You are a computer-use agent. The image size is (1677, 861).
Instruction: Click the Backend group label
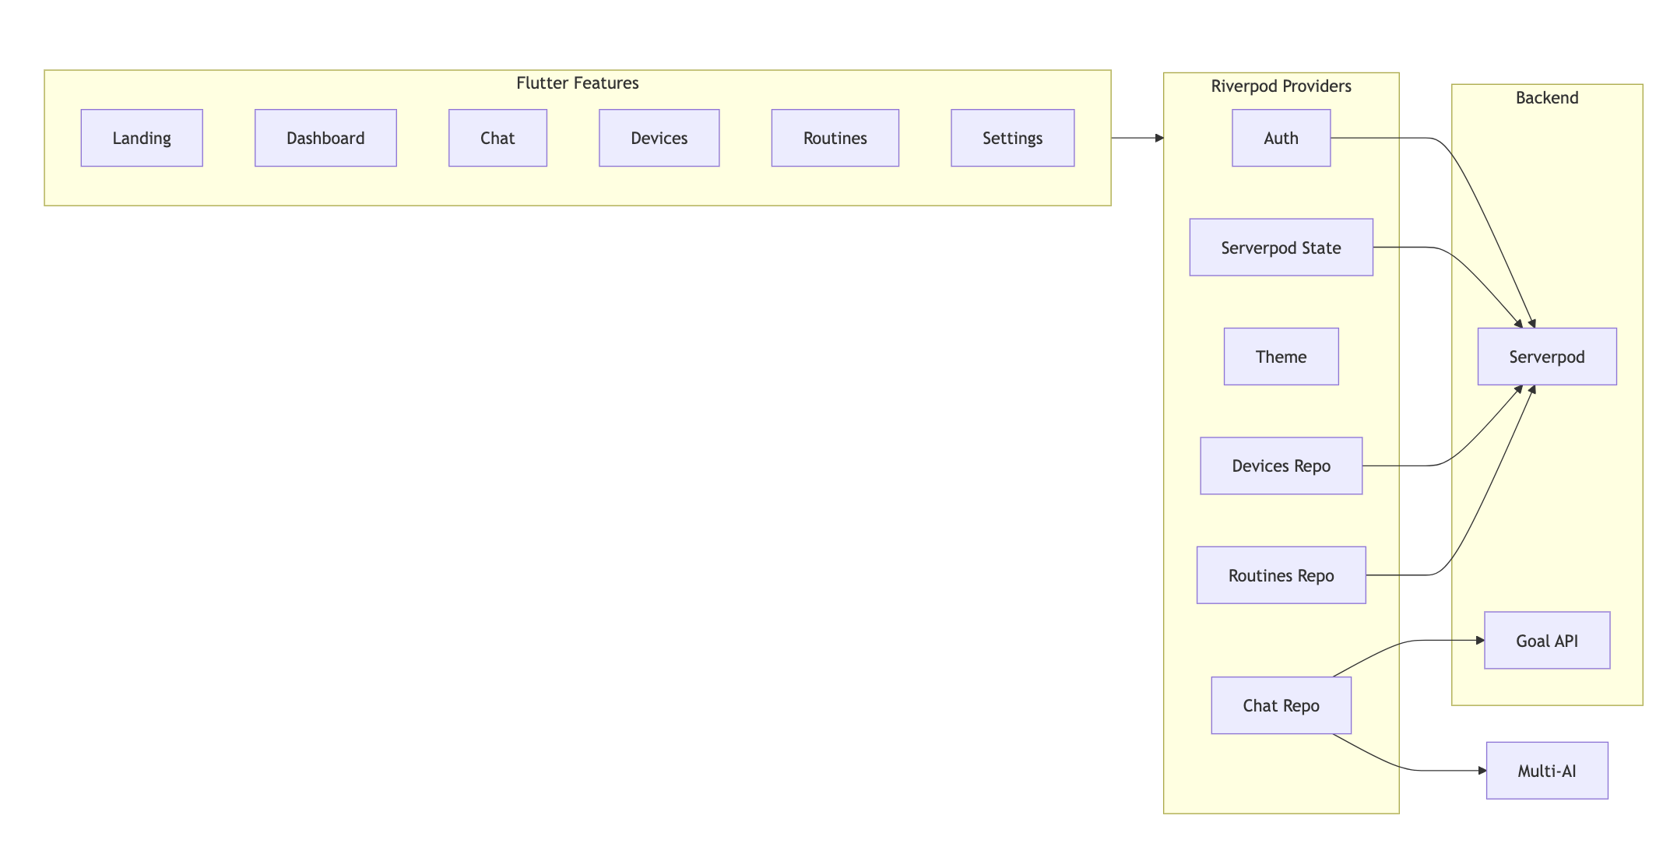coord(1546,98)
